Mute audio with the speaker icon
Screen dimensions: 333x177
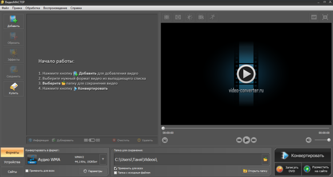[x=309, y=140]
